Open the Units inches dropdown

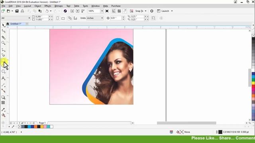point(102,18)
